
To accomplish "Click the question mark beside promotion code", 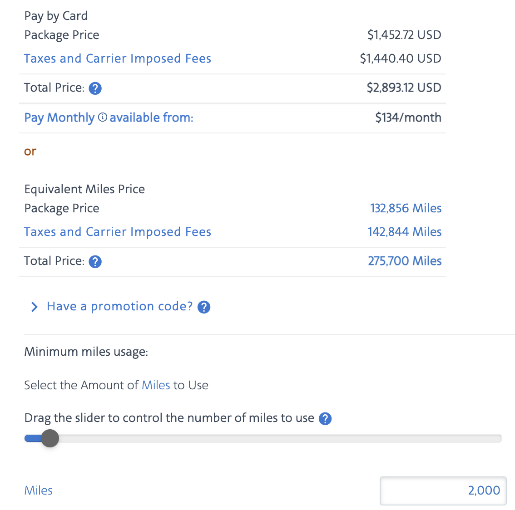I will coord(204,307).
